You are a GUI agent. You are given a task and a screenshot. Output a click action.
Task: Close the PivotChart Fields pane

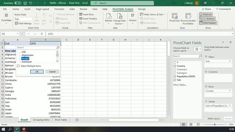(x=231, y=42)
